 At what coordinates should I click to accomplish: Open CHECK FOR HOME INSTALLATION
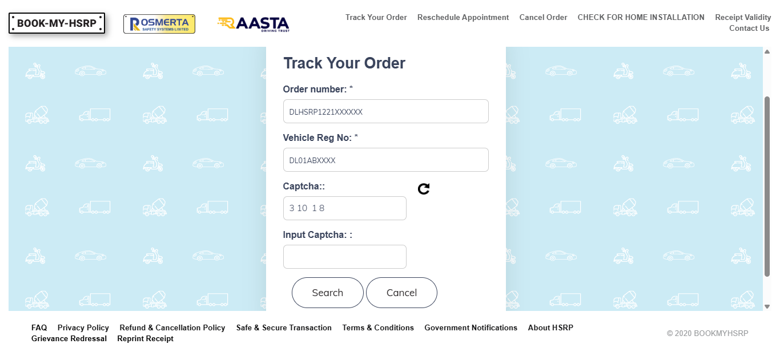pos(641,17)
